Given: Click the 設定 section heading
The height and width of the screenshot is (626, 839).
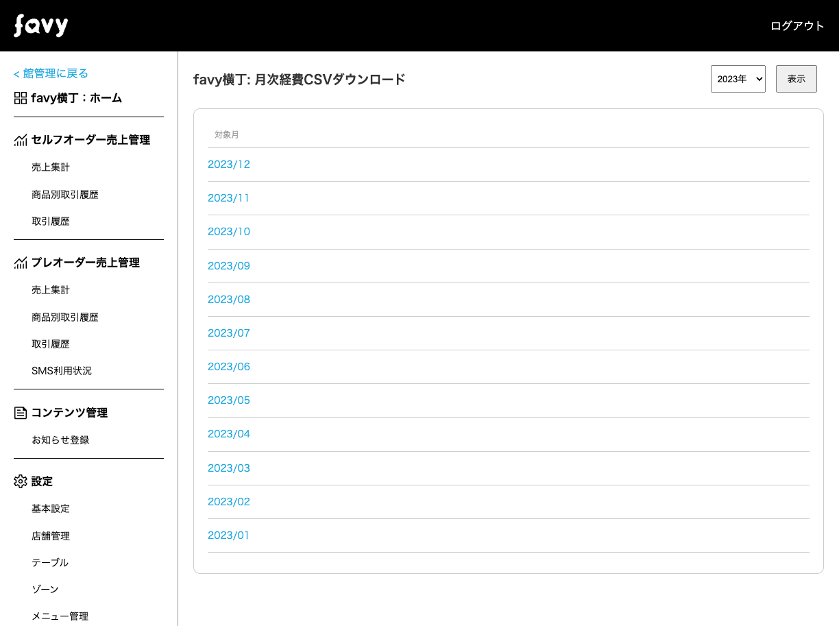Looking at the screenshot, I should [42, 481].
